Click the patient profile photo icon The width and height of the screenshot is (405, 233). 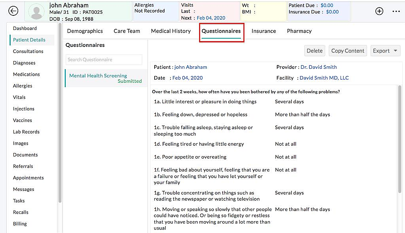click(x=36, y=11)
